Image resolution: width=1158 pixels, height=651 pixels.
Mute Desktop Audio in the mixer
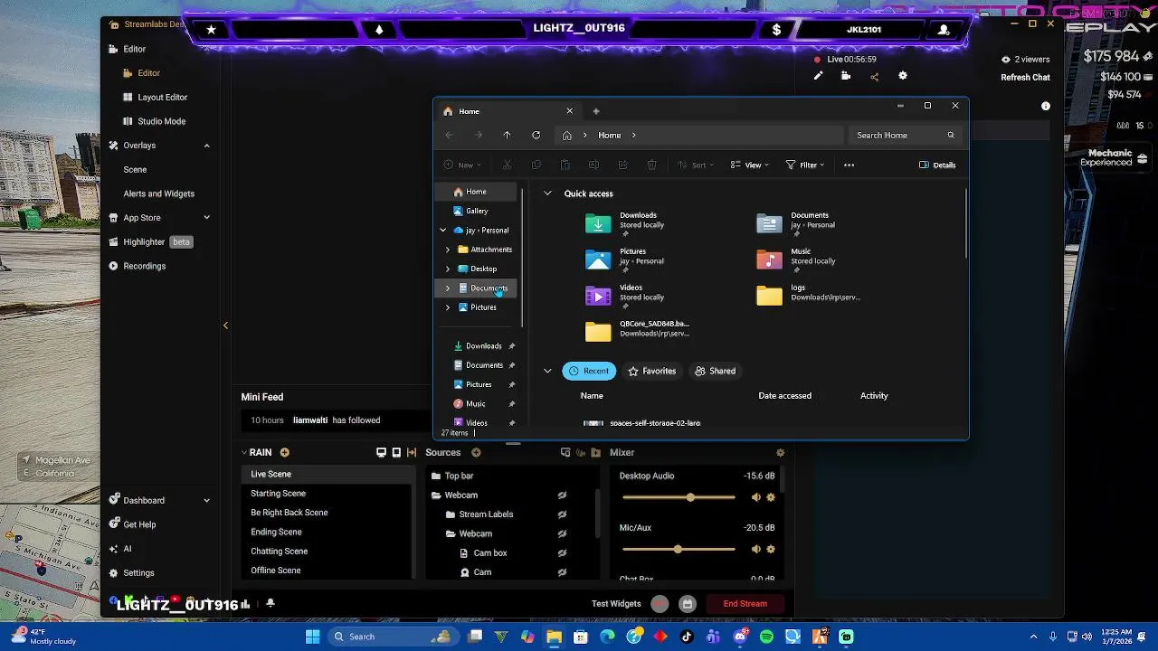pos(756,497)
